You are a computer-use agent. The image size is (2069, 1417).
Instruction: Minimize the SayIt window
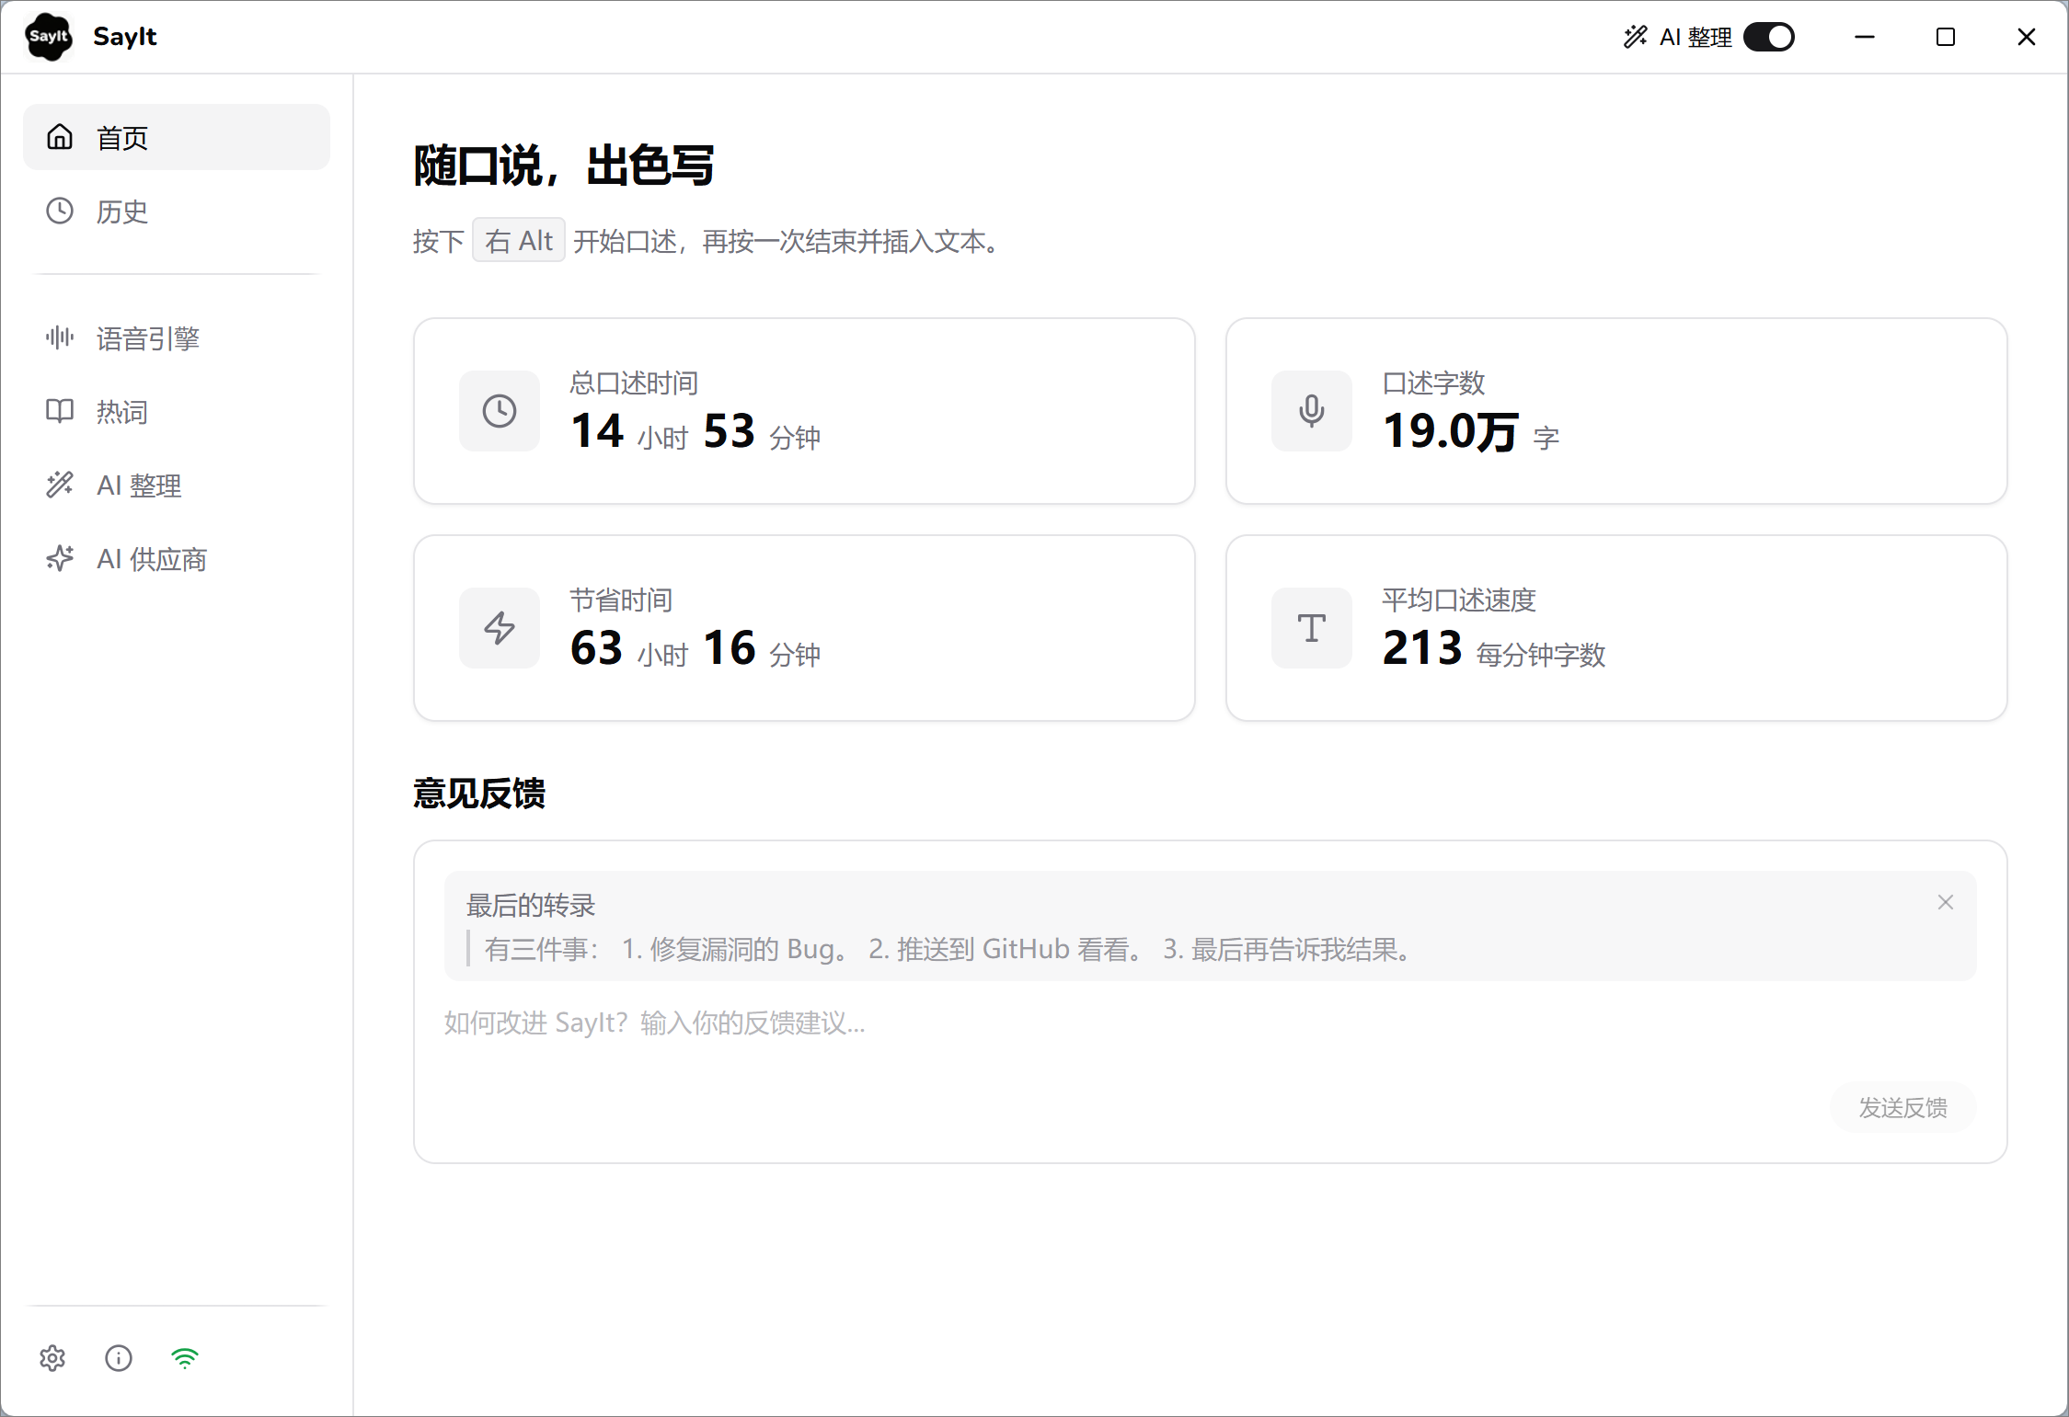(x=1865, y=37)
